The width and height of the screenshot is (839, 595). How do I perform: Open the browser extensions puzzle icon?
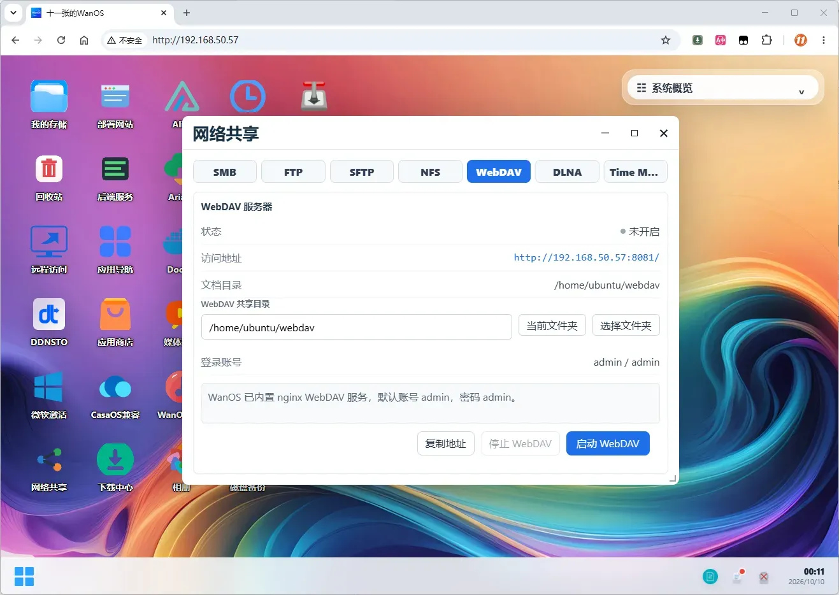(x=767, y=40)
